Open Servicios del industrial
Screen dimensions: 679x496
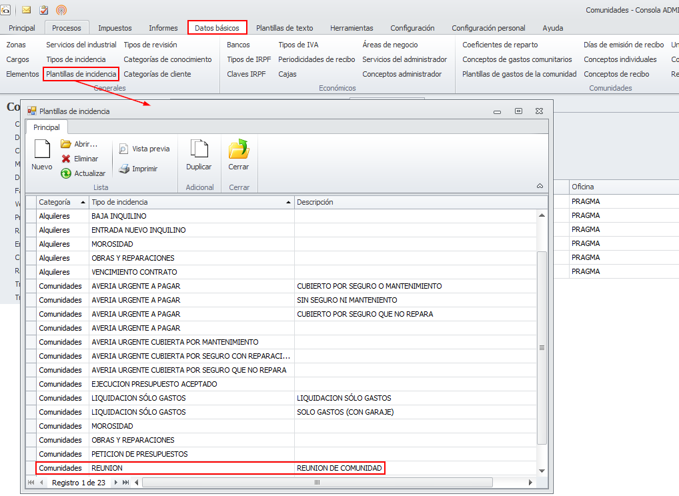[x=81, y=45]
